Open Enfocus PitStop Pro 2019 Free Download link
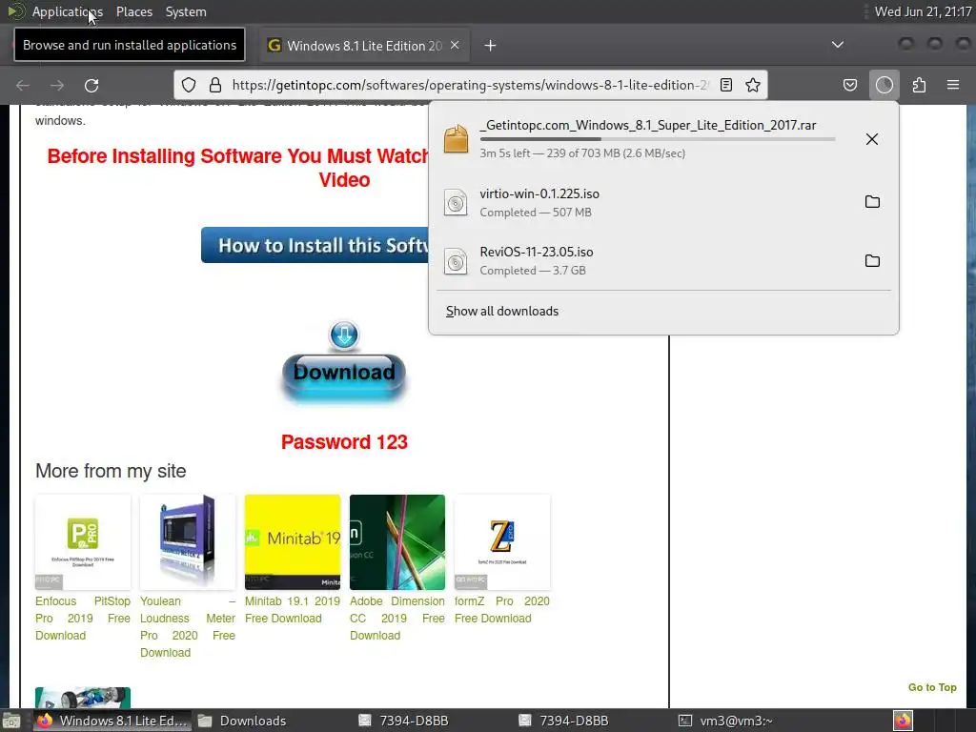The width and height of the screenshot is (976, 732). click(x=83, y=618)
